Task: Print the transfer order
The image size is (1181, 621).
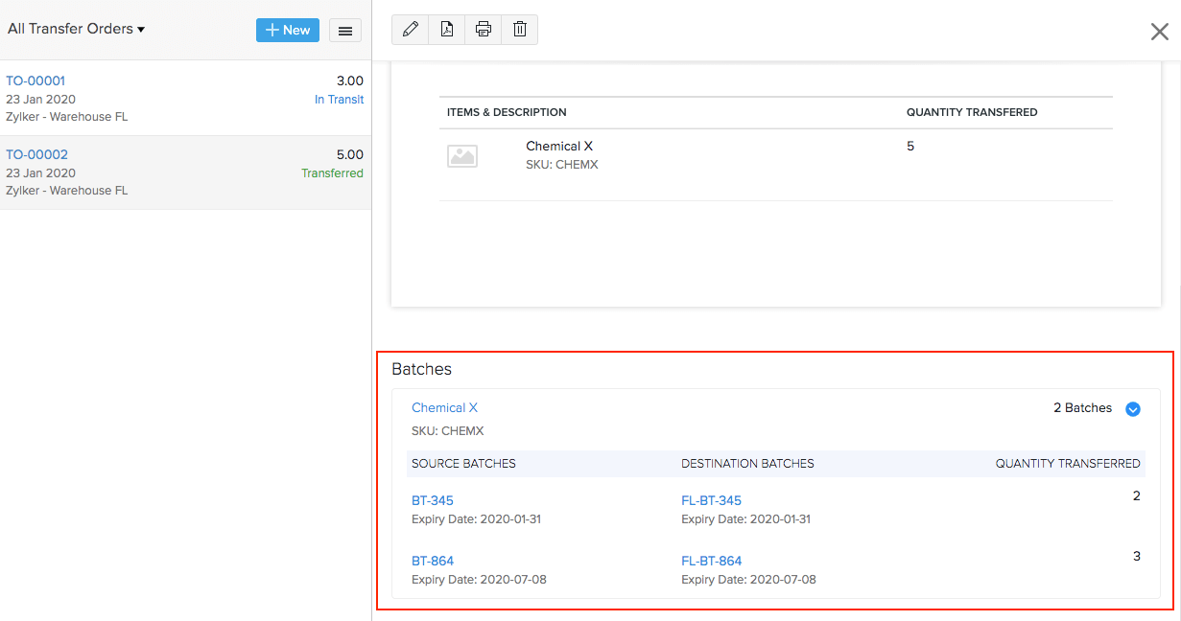Action: [484, 30]
